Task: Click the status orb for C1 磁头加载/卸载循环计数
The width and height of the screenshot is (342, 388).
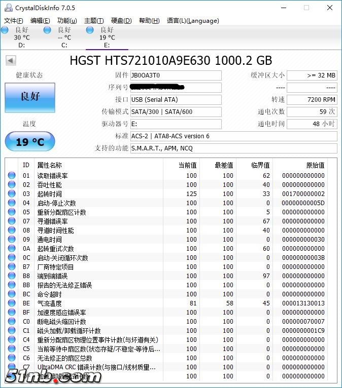Action: 12,330
